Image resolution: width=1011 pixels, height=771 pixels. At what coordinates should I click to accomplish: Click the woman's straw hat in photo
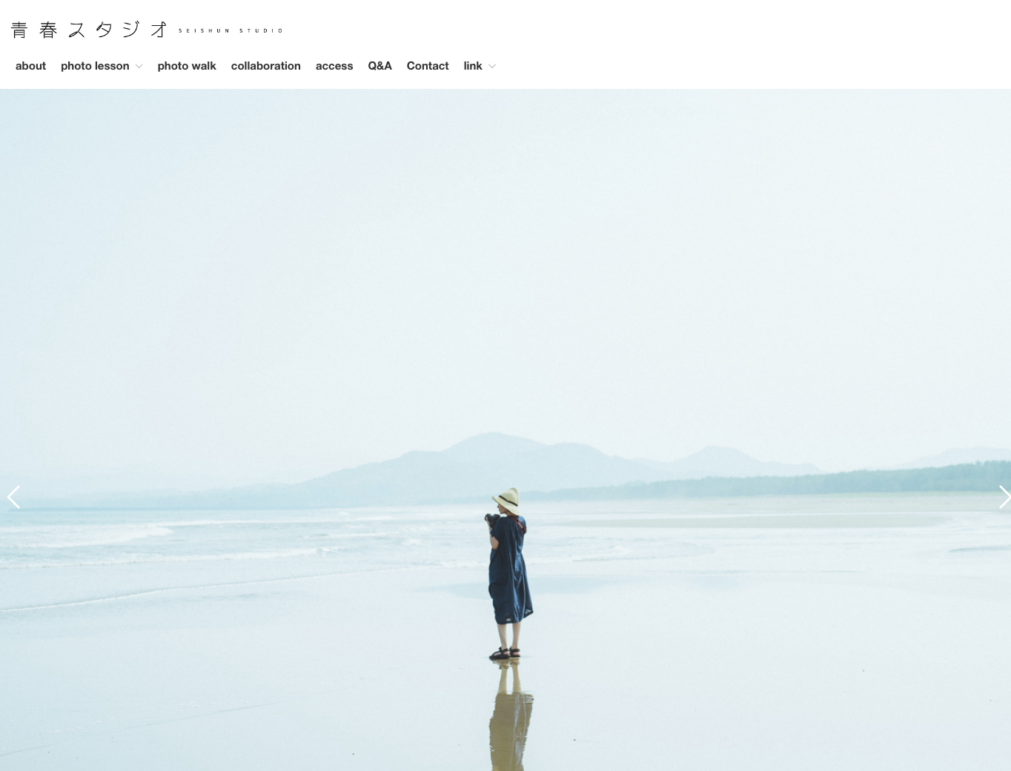coord(508,498)
